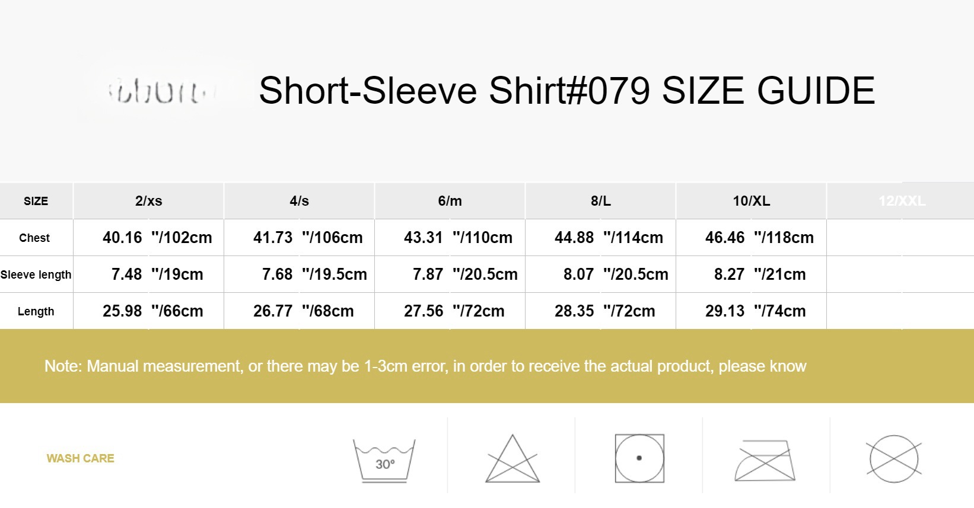Click the 30° machine wash icon
The height and width of the screenshot is (508, 974).
tap(384, 460)
